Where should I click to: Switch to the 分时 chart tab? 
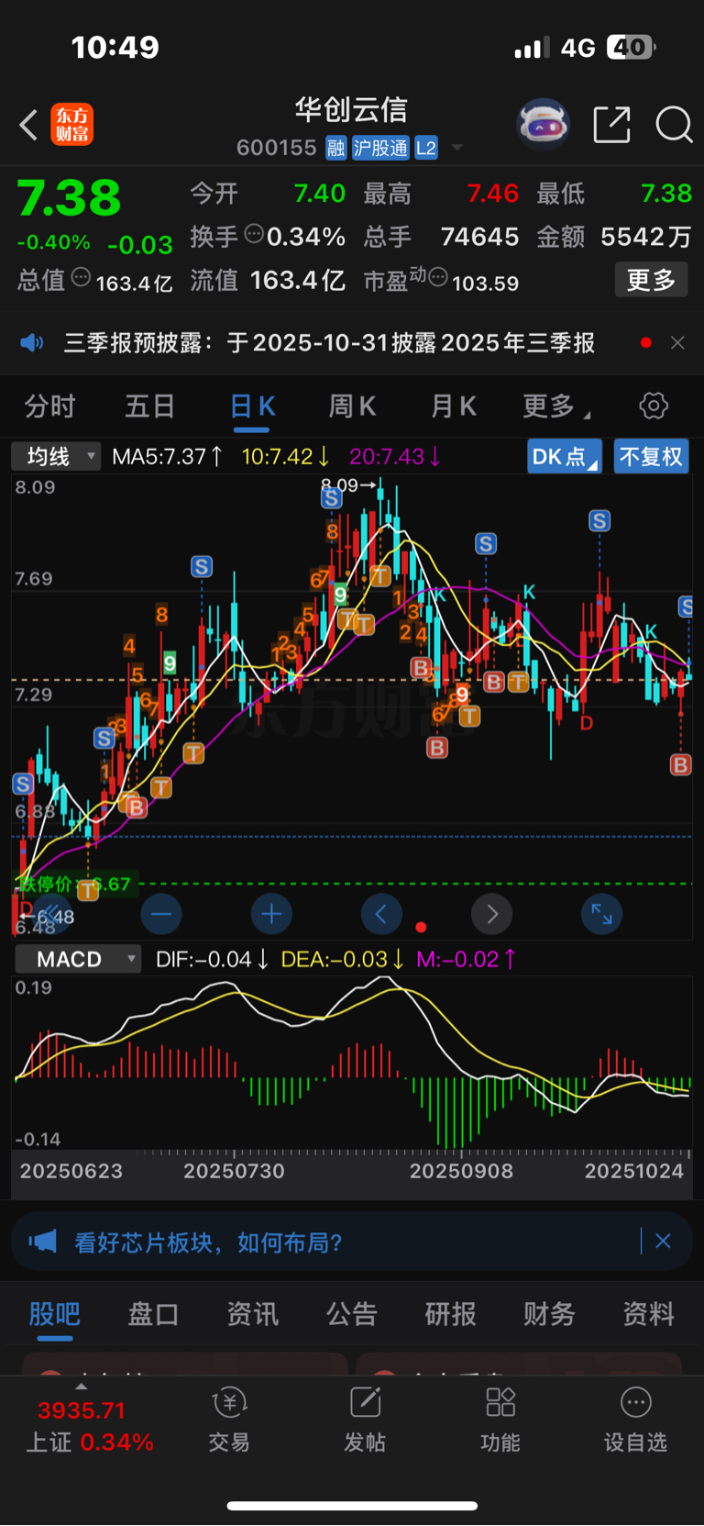coord(49,406)
